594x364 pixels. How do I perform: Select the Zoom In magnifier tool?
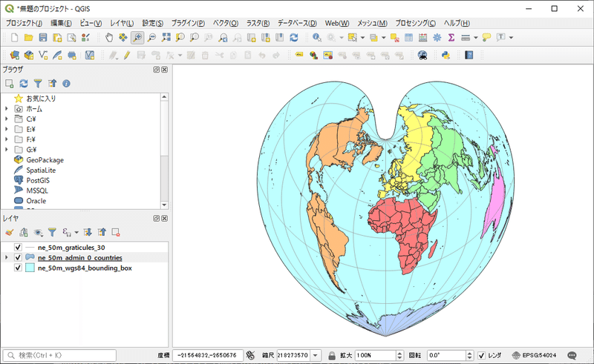[x=137, y=38]
